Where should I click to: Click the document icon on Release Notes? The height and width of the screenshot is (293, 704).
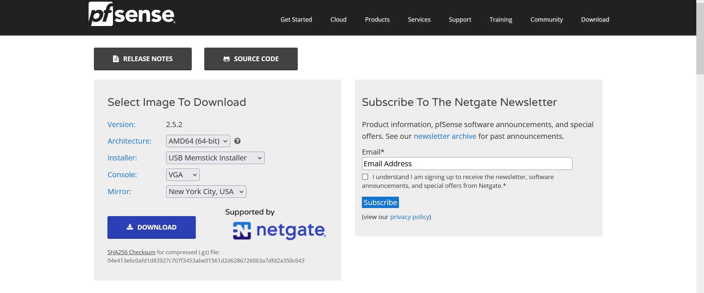(116, 59)
